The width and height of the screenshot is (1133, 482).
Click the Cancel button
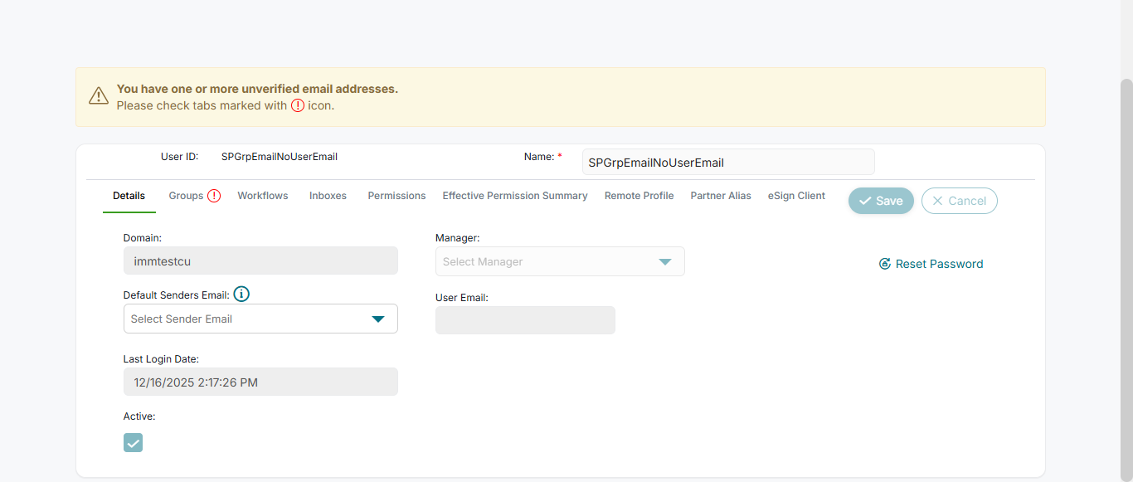pyautogui.click(x=959, y=201)
